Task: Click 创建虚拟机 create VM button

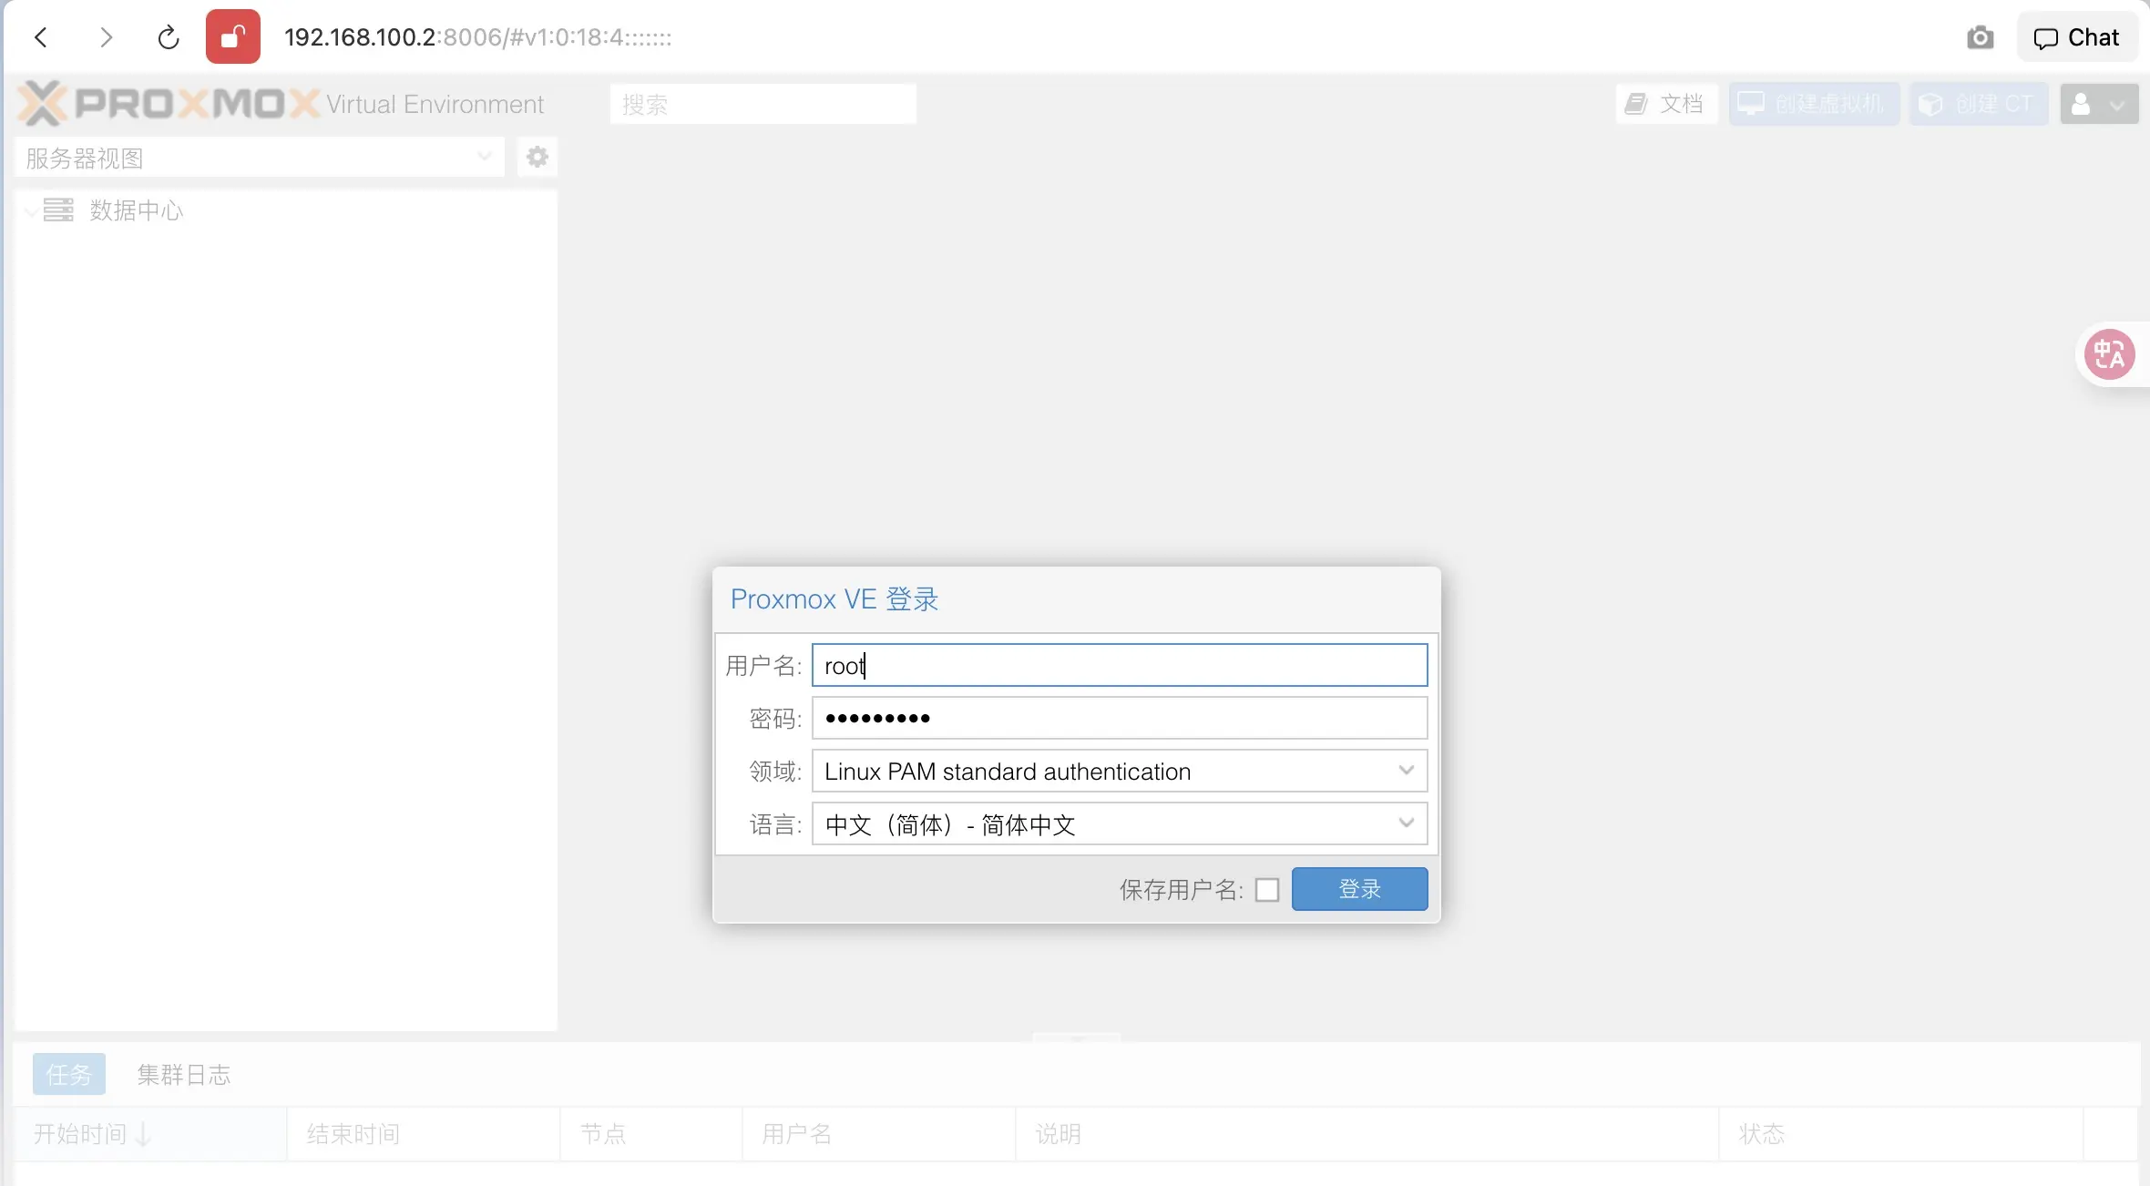Action: click(x=1814, y=104)
